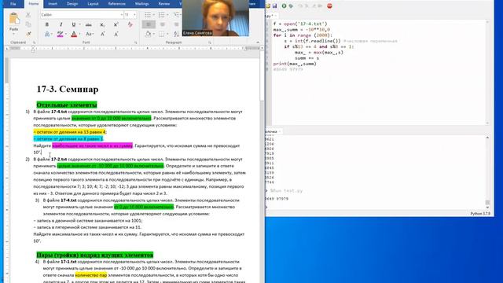Toggle Subscript formatting
The height and width of the screenshot is (283, 503).
102,24
